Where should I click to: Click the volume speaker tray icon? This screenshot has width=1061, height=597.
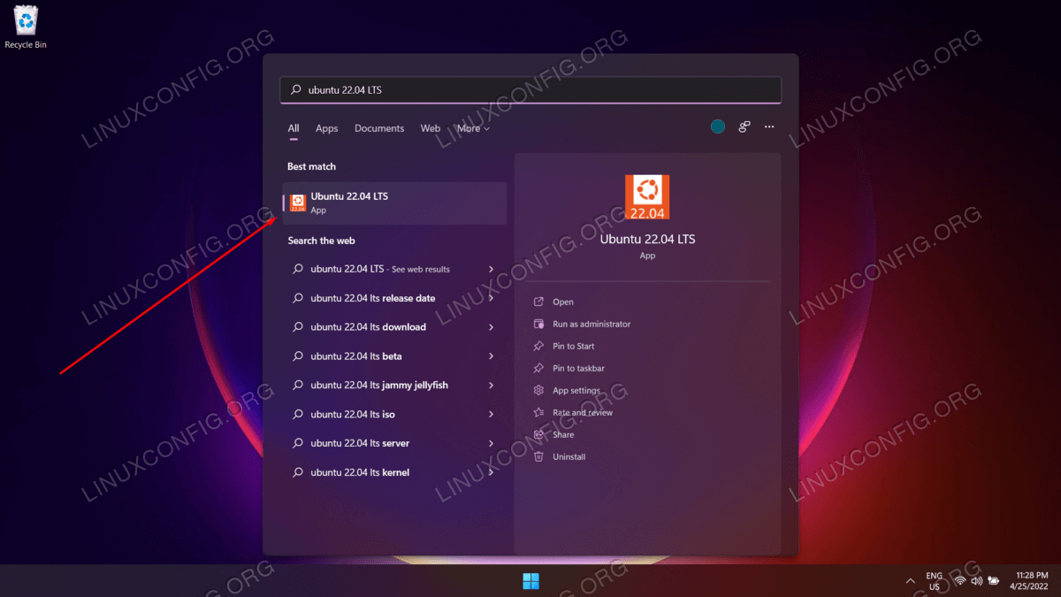976,581
